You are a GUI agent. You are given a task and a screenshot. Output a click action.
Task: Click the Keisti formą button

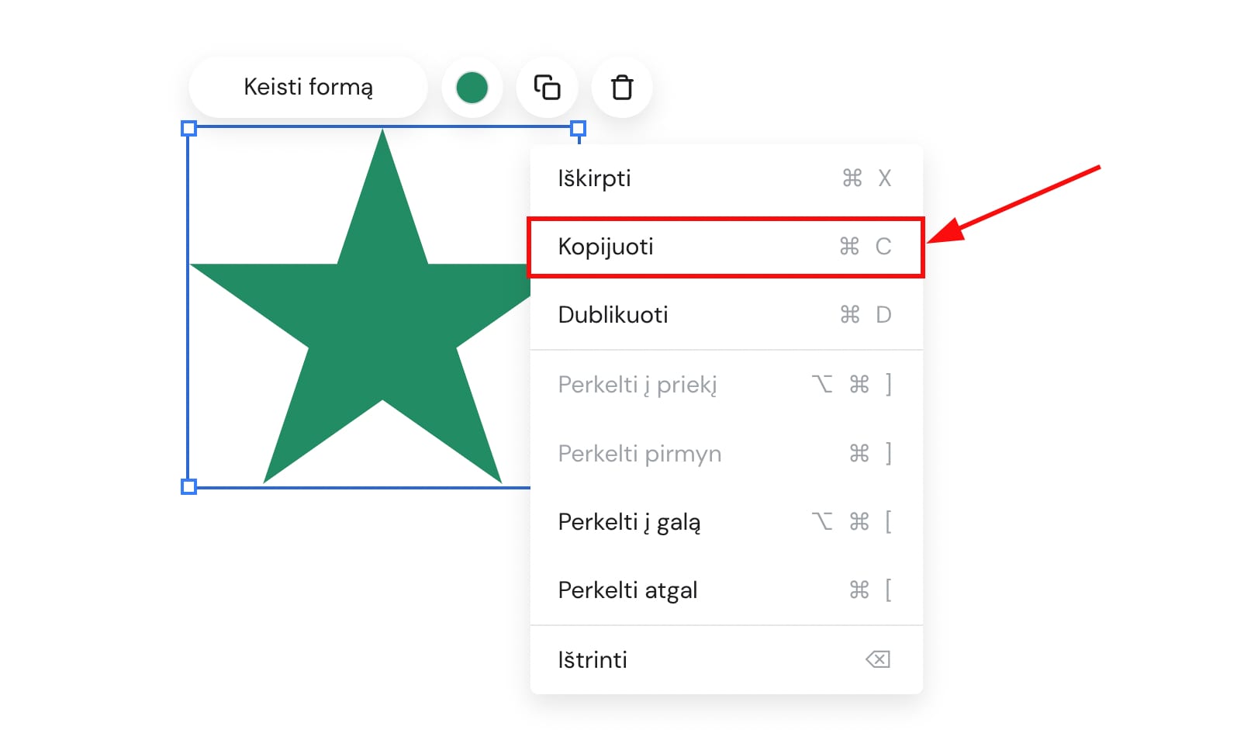[x=308, y=87]
